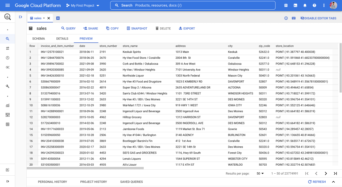
Task: Open the info icon near editor tabs
Action: coord(286,18)
